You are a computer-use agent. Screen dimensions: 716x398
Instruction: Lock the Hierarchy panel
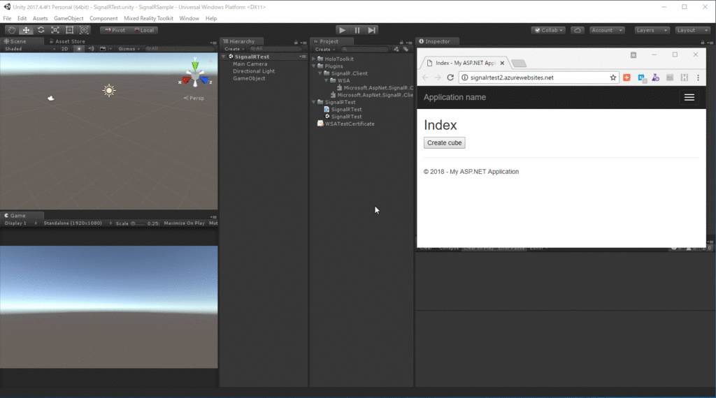296,42
